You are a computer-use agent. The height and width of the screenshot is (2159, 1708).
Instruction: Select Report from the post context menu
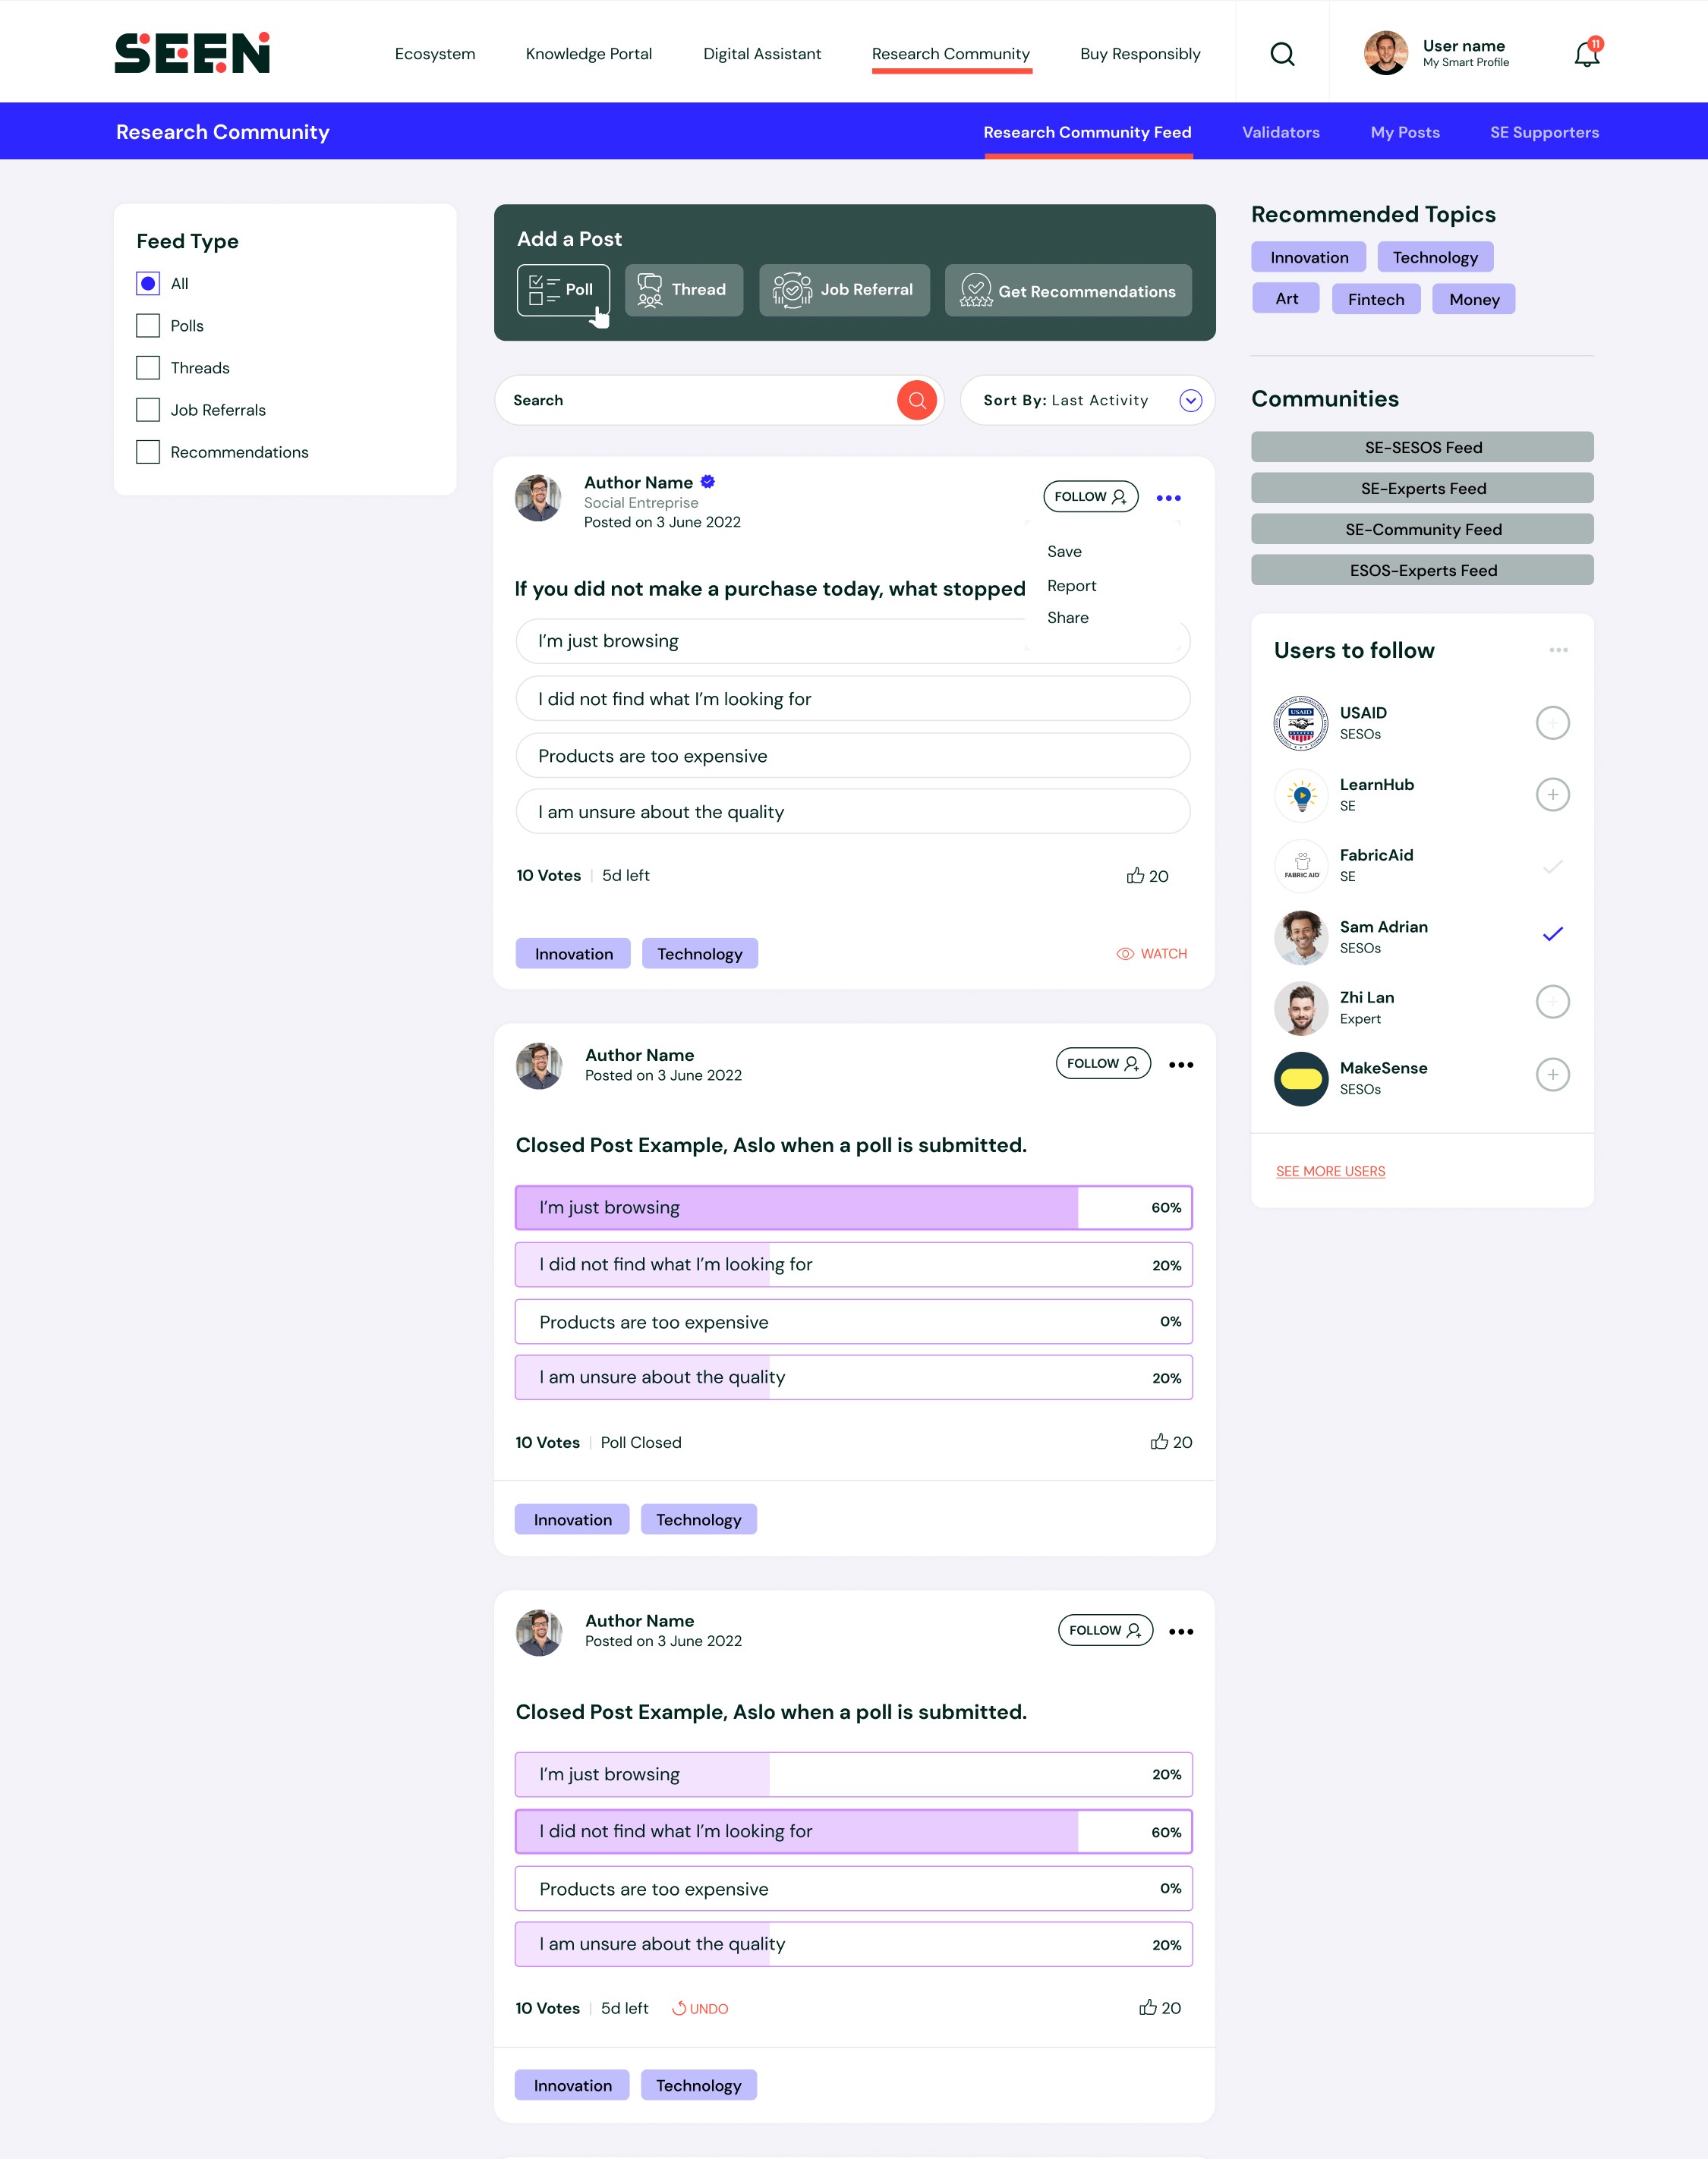point(1071,586)
